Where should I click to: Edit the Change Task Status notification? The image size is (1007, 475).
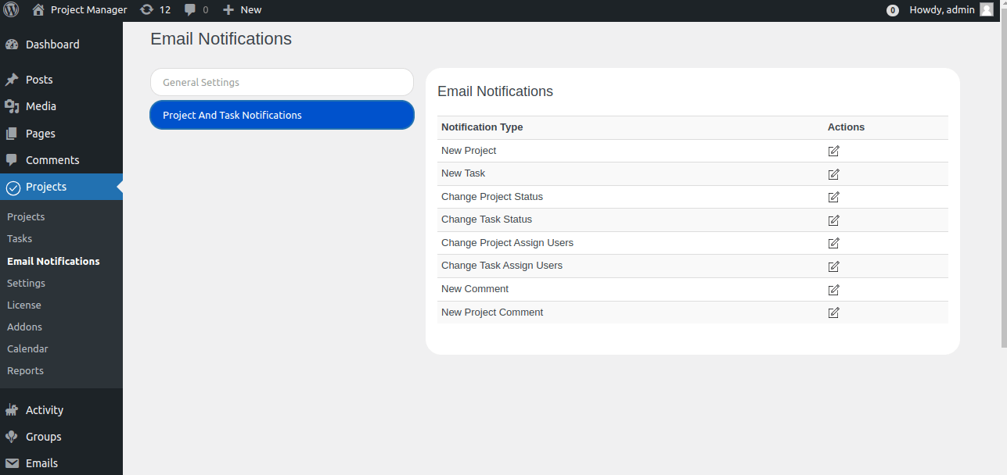(x=833, y=220)
